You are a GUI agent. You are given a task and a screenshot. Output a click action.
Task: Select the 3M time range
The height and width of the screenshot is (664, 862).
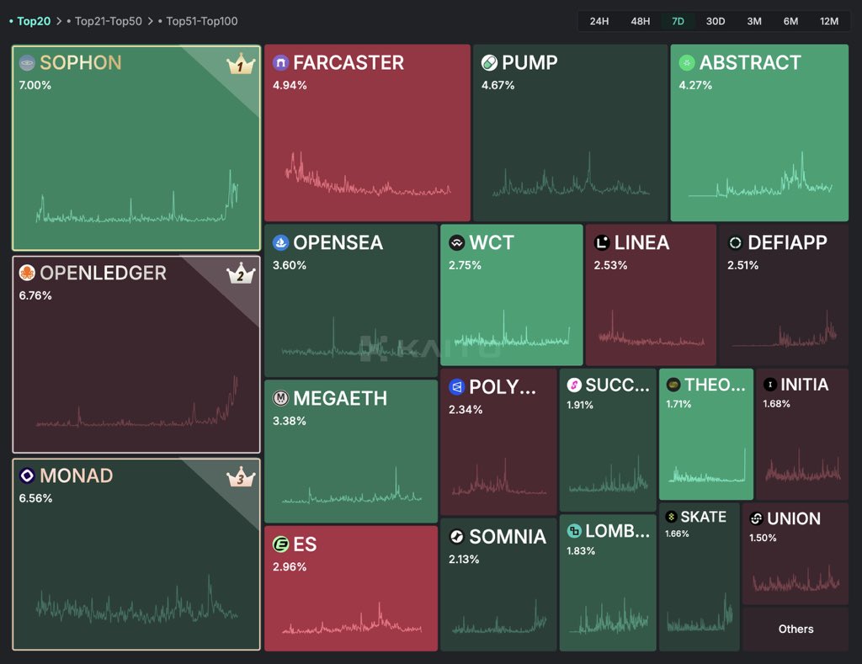(x=754, y=21)
